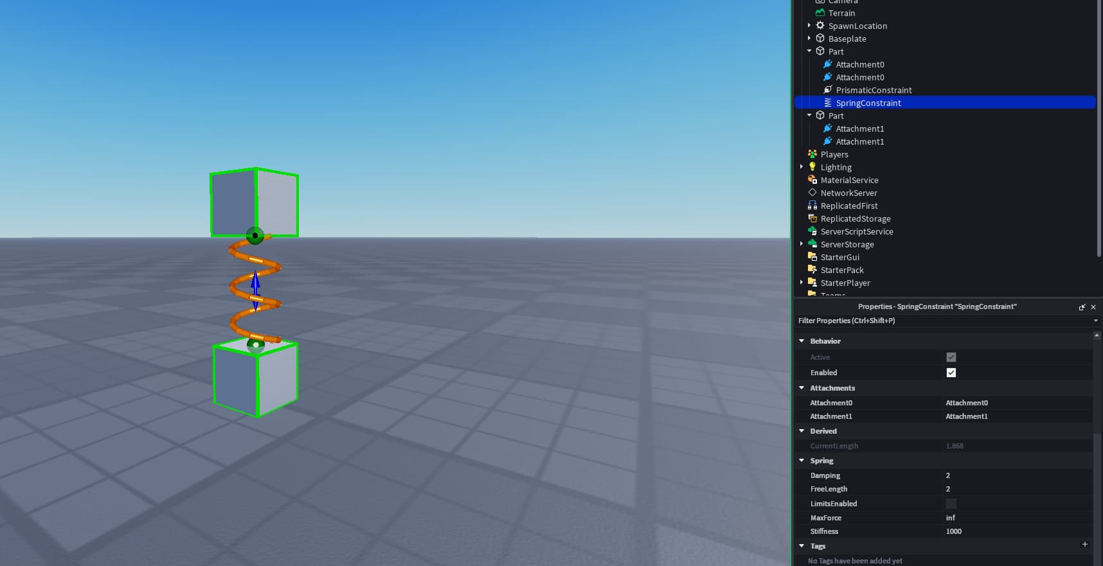This screenshot has width=1103, height=566.
Task: Collapse the Behavior properties section
Action: pos(802,341)
